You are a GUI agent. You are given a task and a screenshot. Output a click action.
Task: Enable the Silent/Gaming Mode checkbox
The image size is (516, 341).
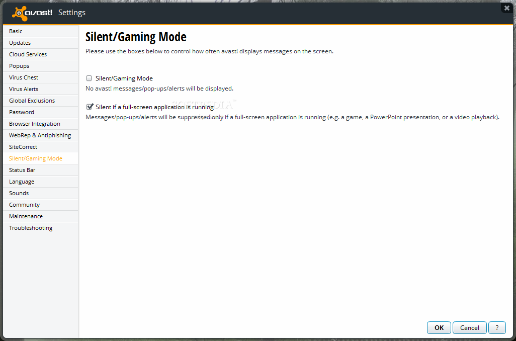(x=89, y=78)
